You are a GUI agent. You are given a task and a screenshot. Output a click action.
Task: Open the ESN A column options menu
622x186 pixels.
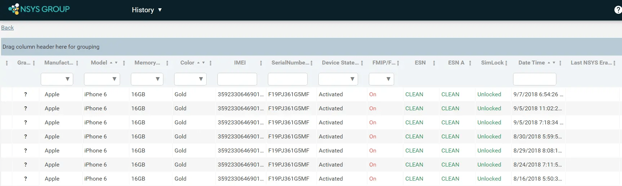tap(470, 63)
